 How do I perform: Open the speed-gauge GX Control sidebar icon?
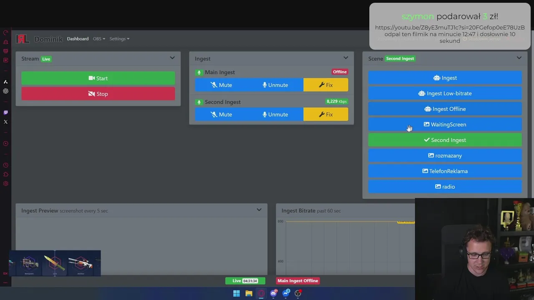[x=6, y=32]
